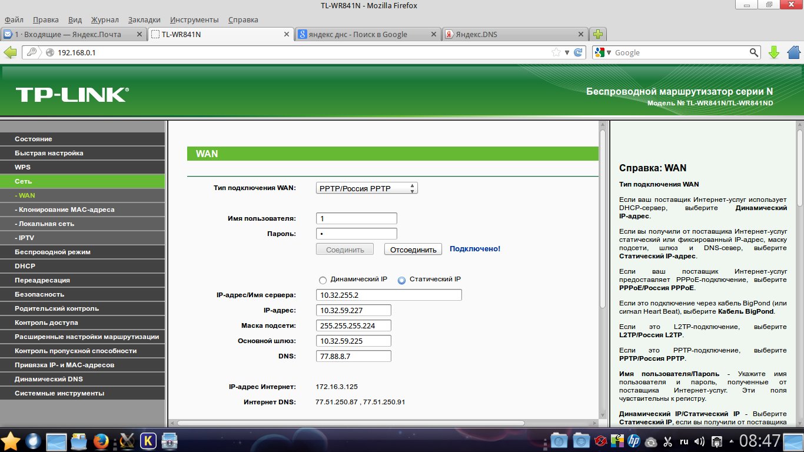Image resolution: width=804 pixels, height=452 pixels.
Task: Open the volume control in the tray
Action: coord(700,440)
